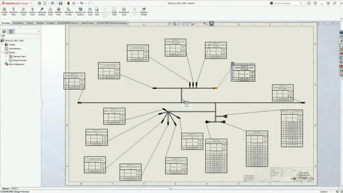Select Bill of Materials1 in the tree

(x=17, y=64)
